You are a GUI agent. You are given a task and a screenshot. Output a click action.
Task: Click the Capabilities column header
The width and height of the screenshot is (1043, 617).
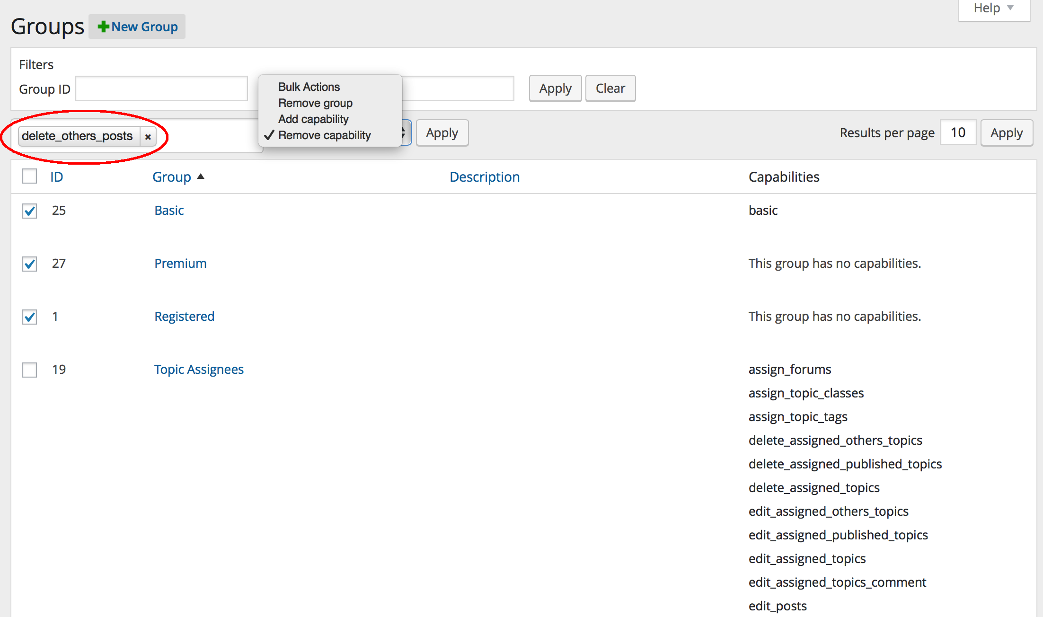784,177
